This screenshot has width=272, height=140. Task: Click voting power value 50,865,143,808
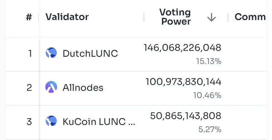(186, 116)
